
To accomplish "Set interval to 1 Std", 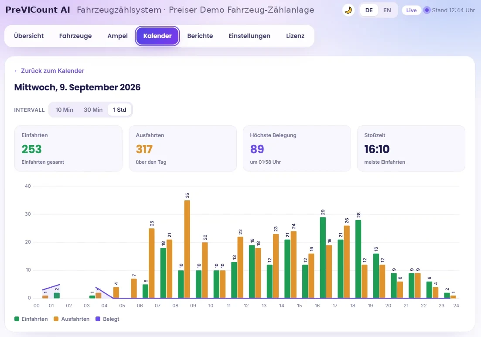I will tap(119, 110).
